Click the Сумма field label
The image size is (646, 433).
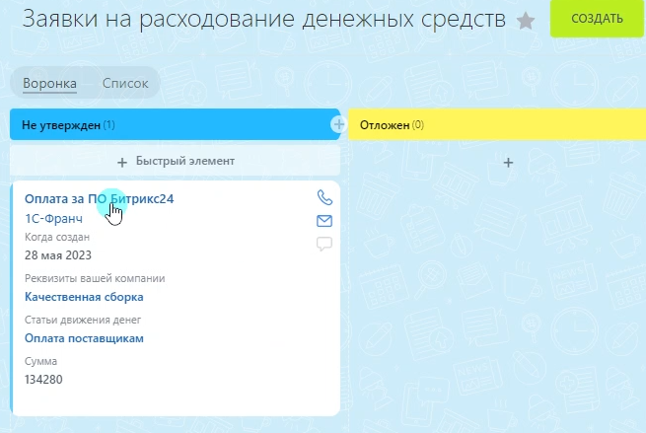40,361
